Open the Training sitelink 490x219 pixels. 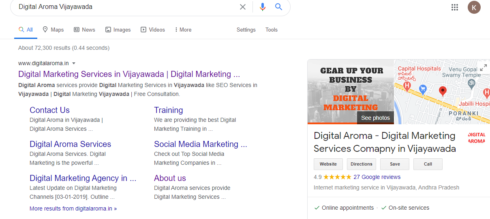168,110
